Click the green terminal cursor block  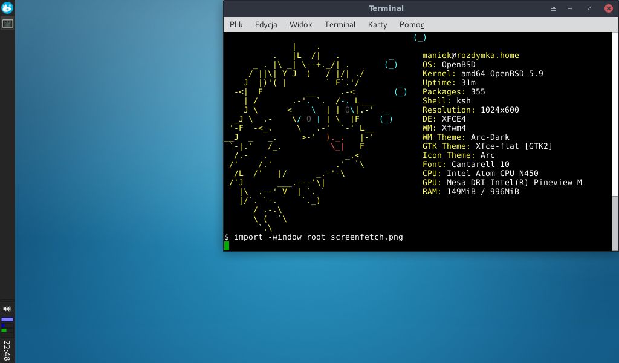(227, 246)
